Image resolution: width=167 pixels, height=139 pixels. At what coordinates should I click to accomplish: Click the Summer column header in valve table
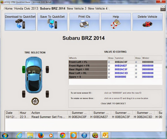pos(124,58)
